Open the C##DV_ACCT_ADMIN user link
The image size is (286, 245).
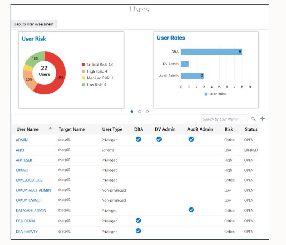[33, 190]
